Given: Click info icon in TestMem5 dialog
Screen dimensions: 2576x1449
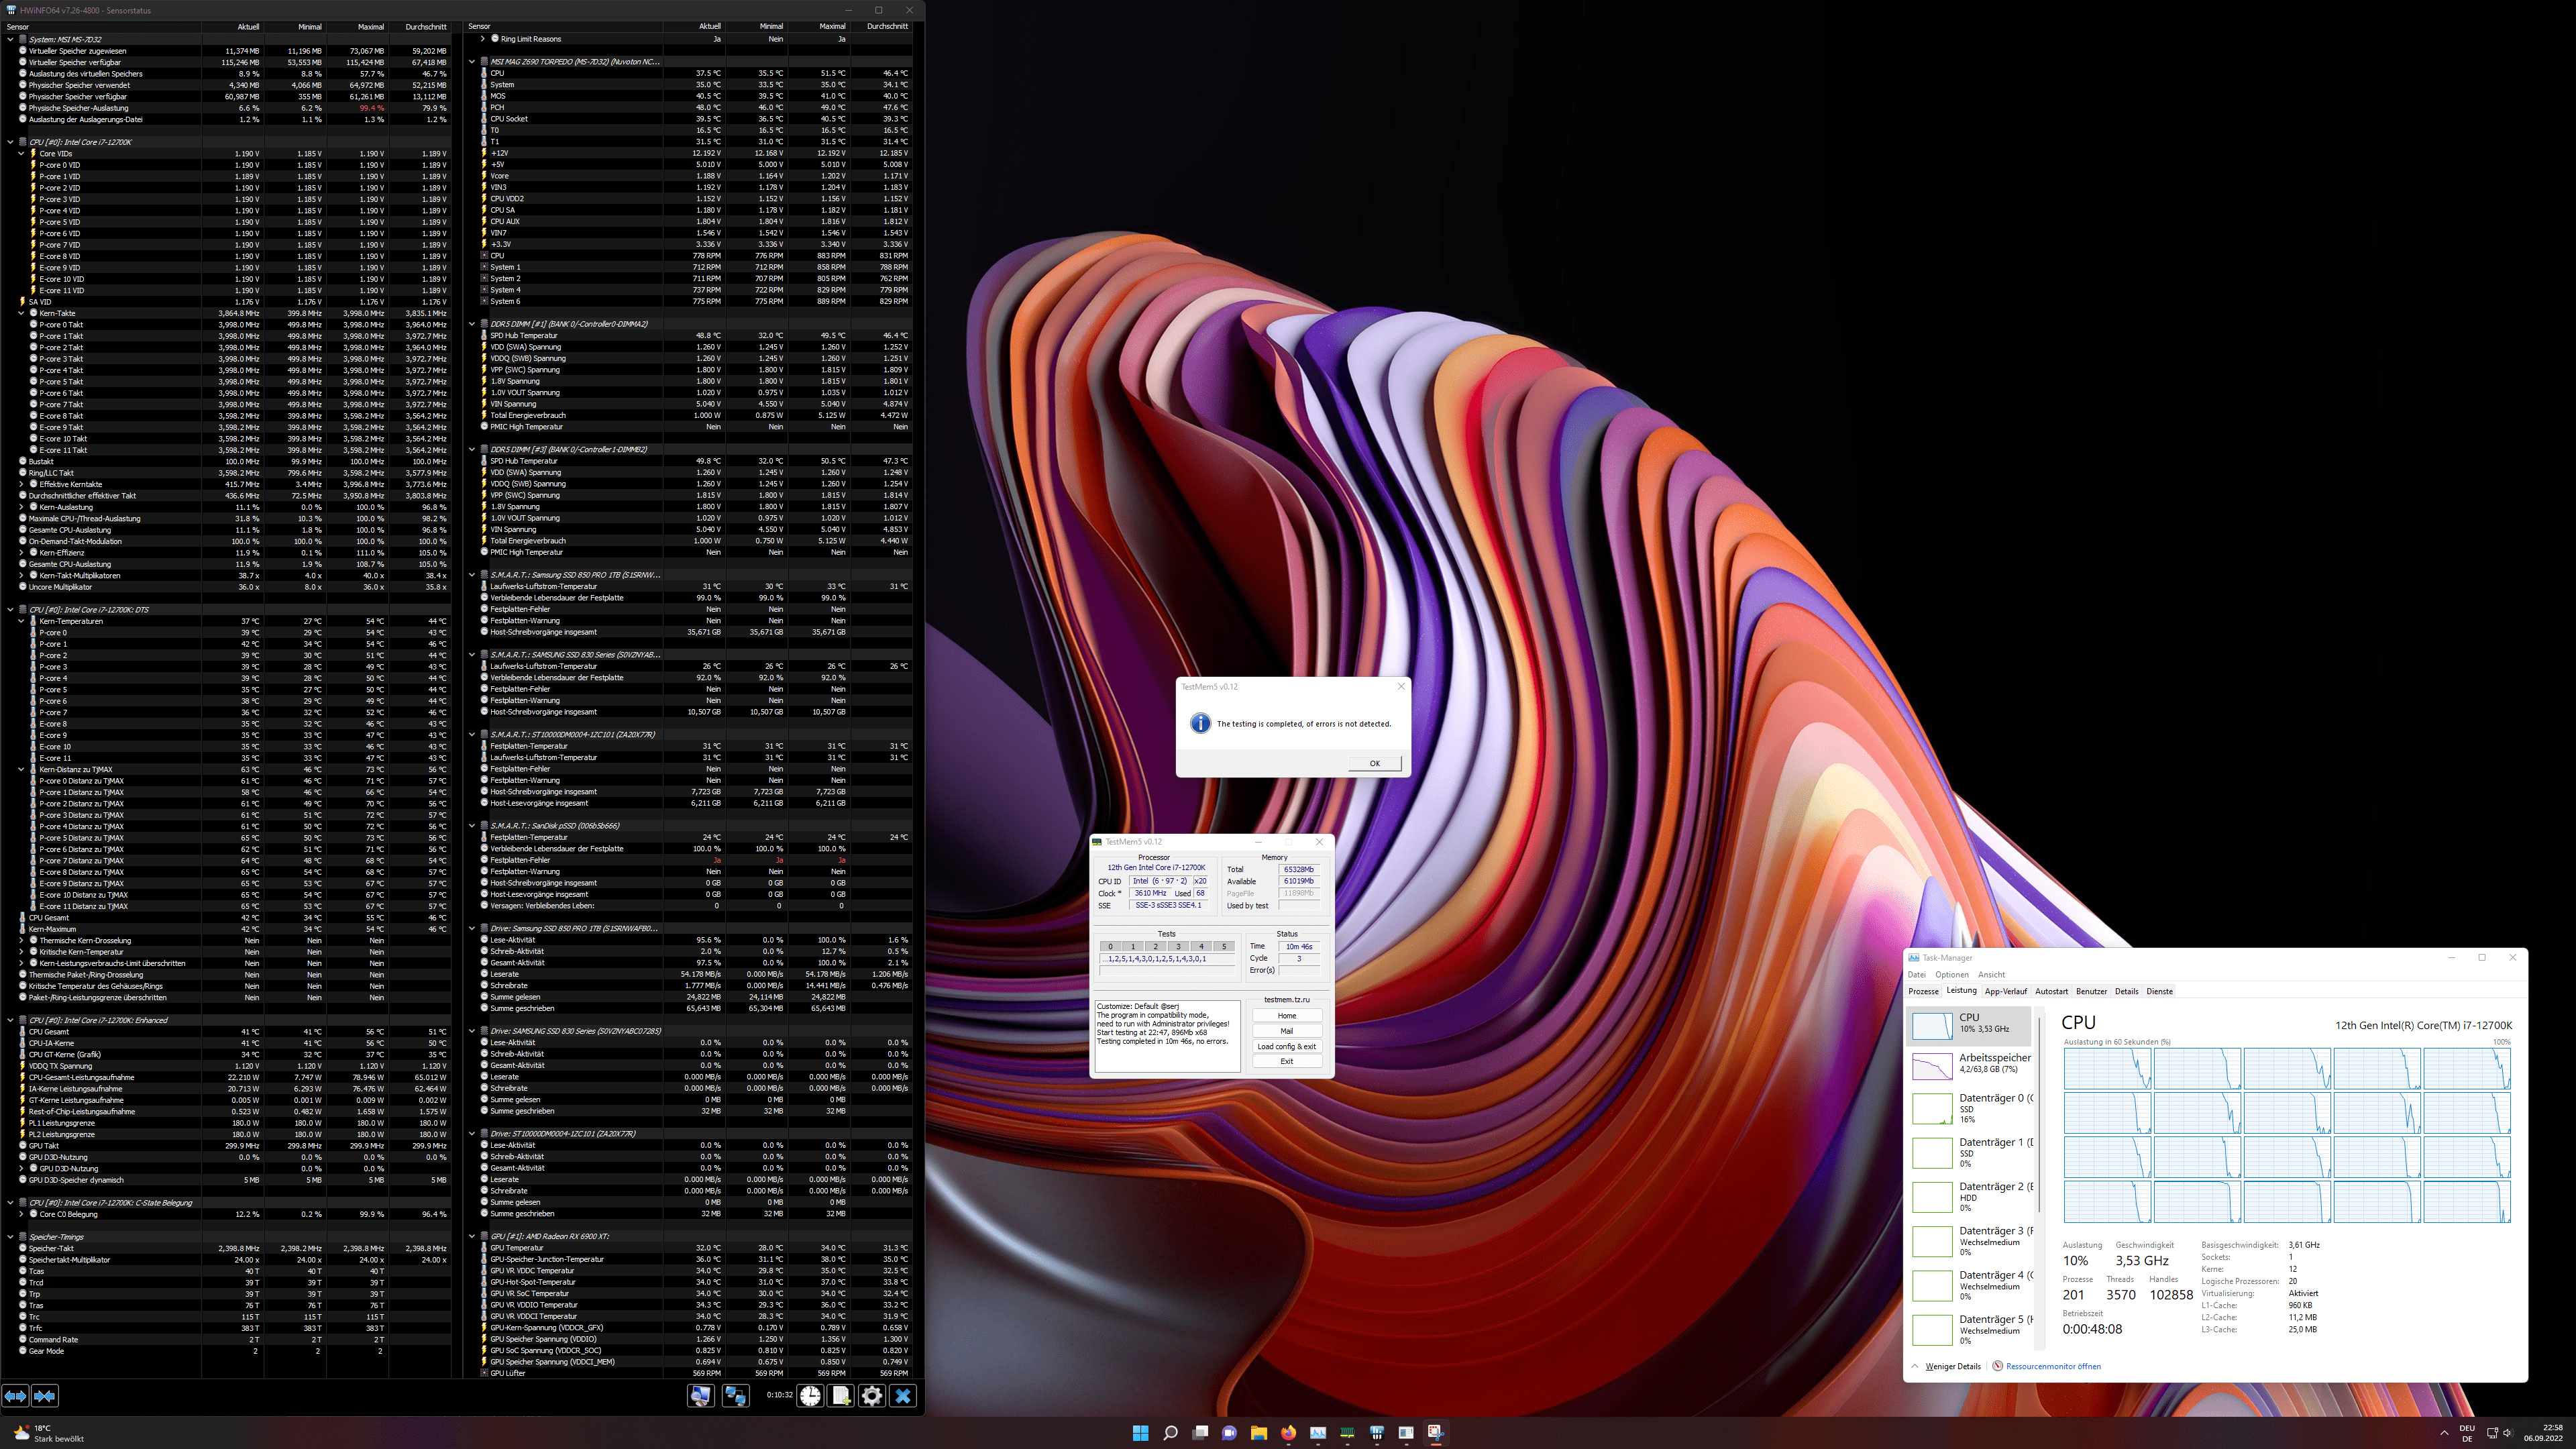Looking at the screenshot, I should click(x=1200, y=723).
